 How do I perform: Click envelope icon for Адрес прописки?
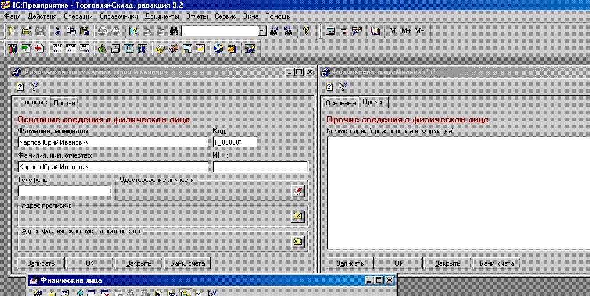[x=298, y=216]
